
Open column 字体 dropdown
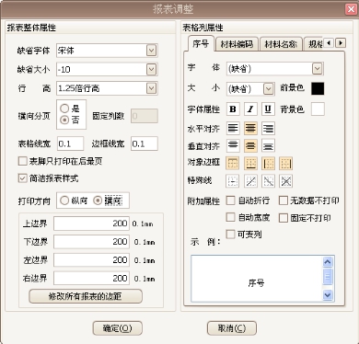click(x=318, y=69)
